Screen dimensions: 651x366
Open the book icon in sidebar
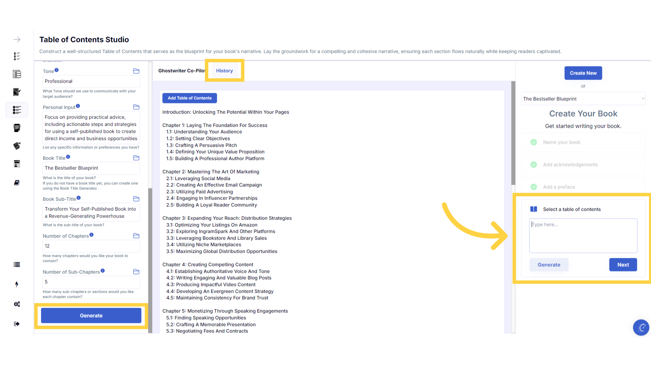17,183
